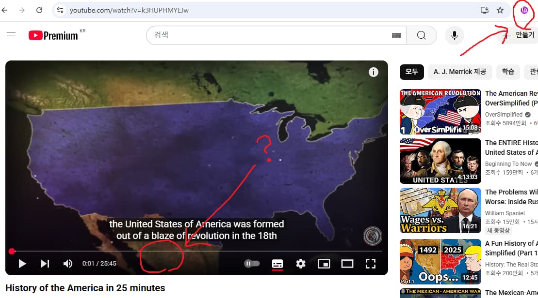Screen dimensions: 538x298
Task: Bookmark this page with the star icon
Action: coord(500,10)
